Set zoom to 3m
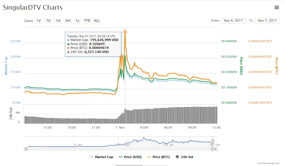Image resolution: width=285 pixels, height=166 pixels. pyautogui.click(x=68, y=21)
